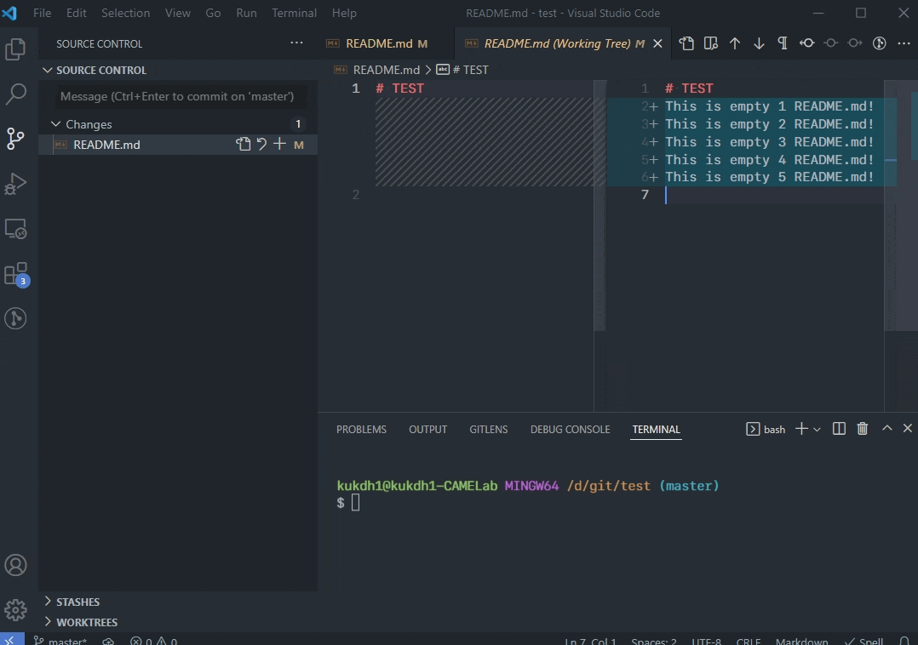The image size is (918, 645).
Task: Close the bottom panel
Action: [x=908, y=429]
